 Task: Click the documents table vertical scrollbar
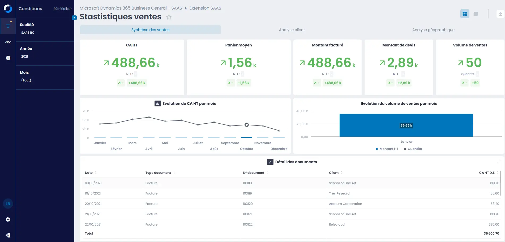[x=500, y=183]
